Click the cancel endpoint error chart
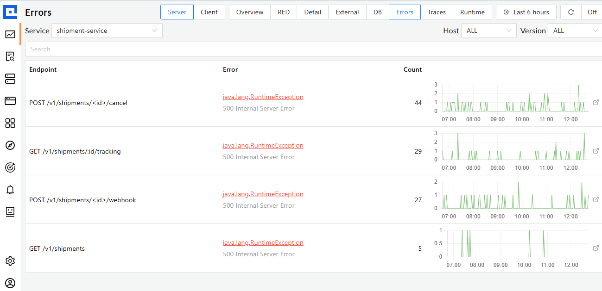Viewport: 602px width, 291px height. 512,102
